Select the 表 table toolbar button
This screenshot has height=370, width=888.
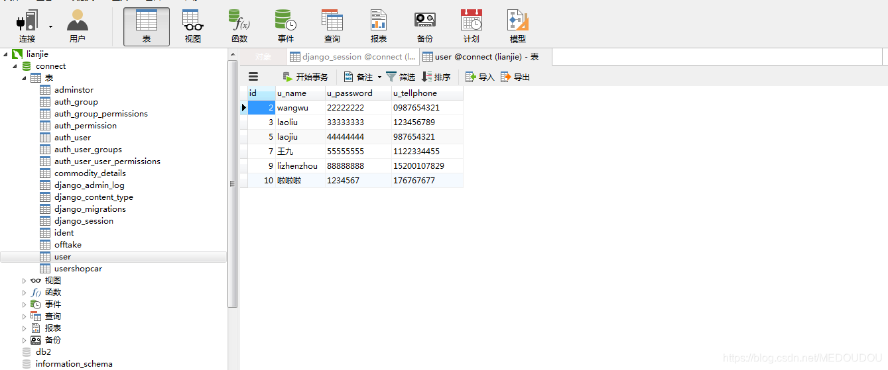(x=147, y=27)
